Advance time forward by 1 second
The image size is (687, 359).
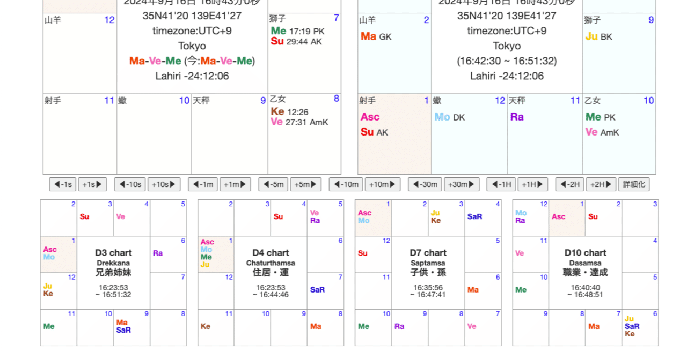click(x=91, y=184)
